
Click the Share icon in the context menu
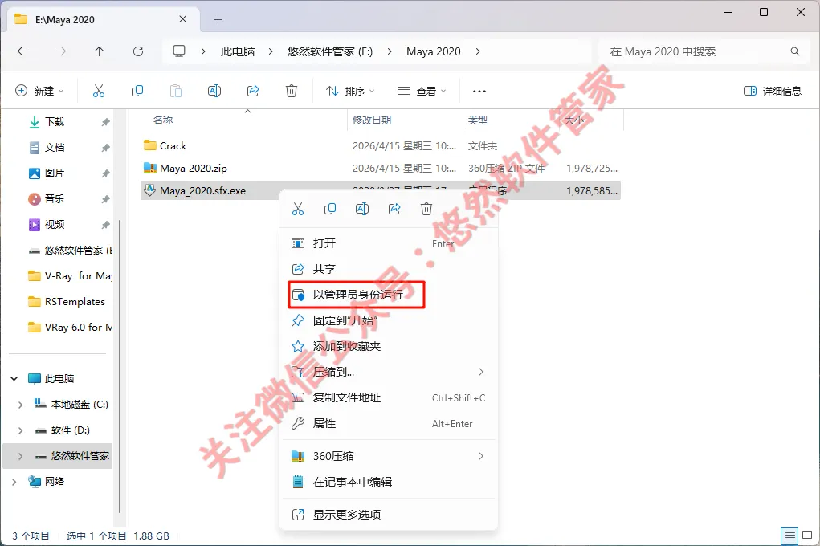click(394, 210)
